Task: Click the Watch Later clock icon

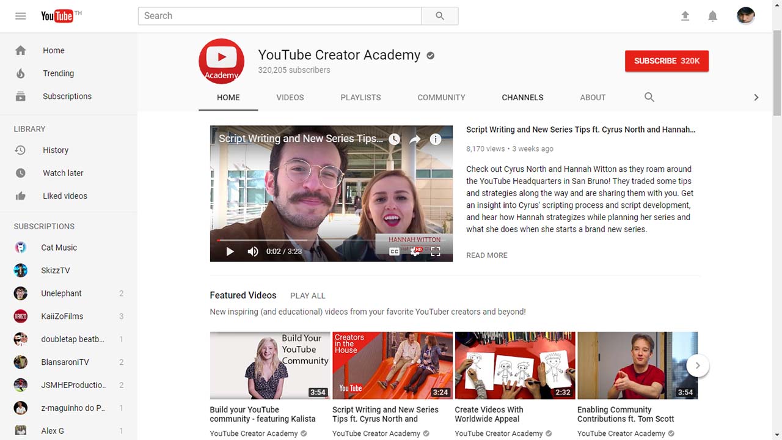Action: (20, 173)
